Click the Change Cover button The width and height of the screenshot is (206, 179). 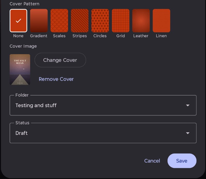click(60, 60)
